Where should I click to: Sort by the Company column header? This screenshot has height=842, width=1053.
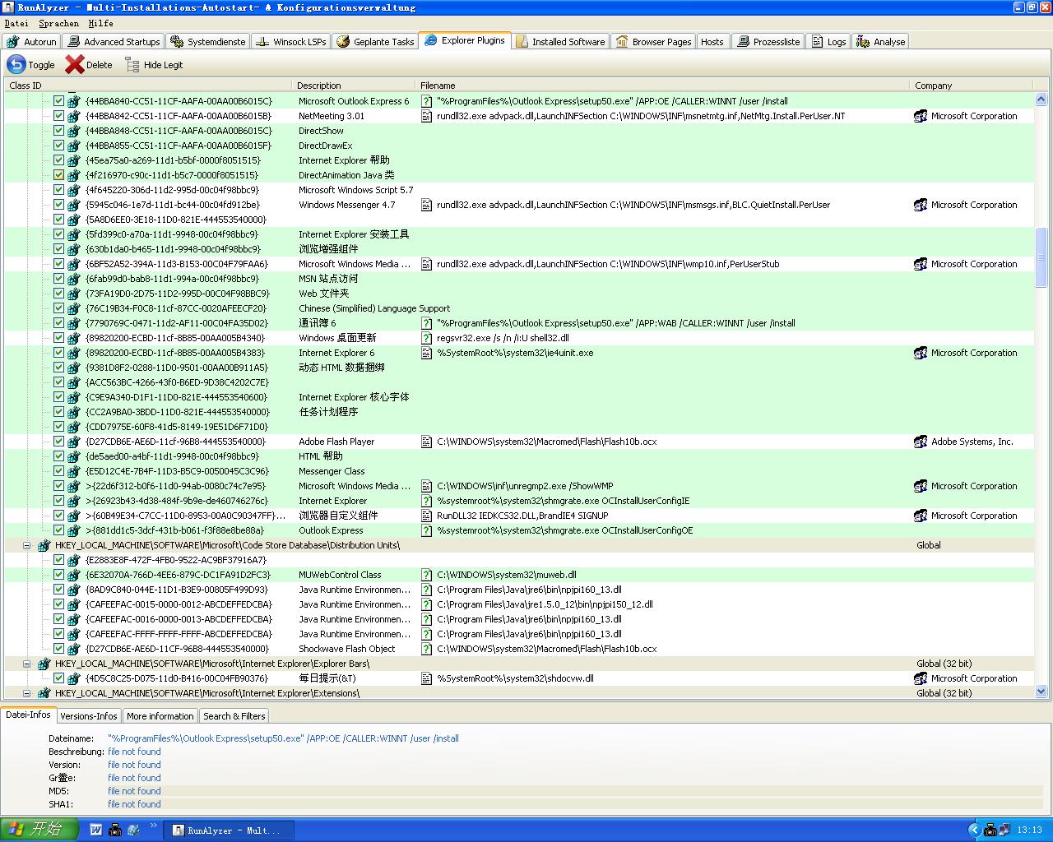(972, 86)
